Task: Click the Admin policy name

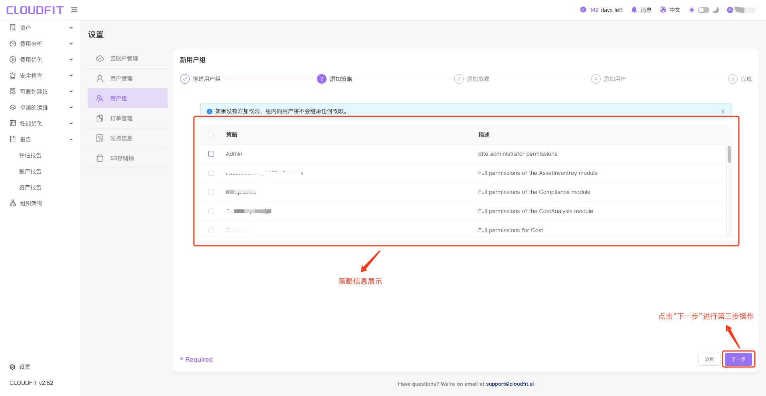Action: [x=234, y=154]
